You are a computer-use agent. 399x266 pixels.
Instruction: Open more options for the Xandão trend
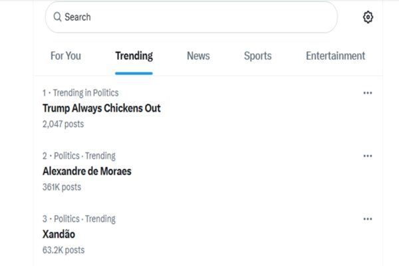click(x=368, y=219)
